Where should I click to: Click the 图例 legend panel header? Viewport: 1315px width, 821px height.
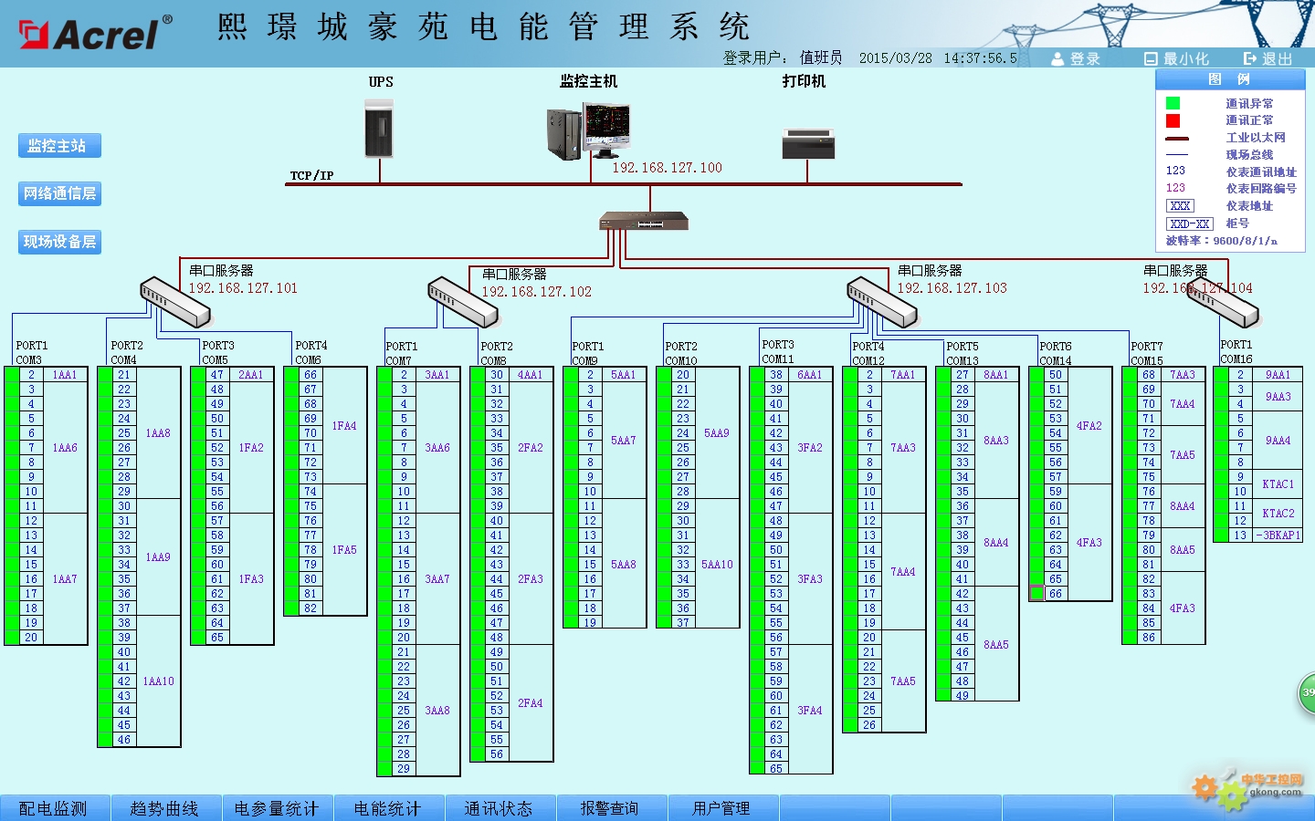[1230, 79]
